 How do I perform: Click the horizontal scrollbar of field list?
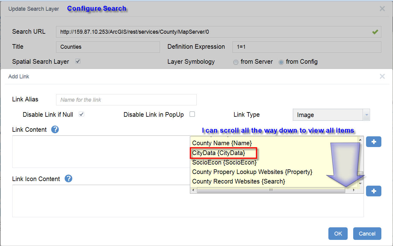point(271,190)
